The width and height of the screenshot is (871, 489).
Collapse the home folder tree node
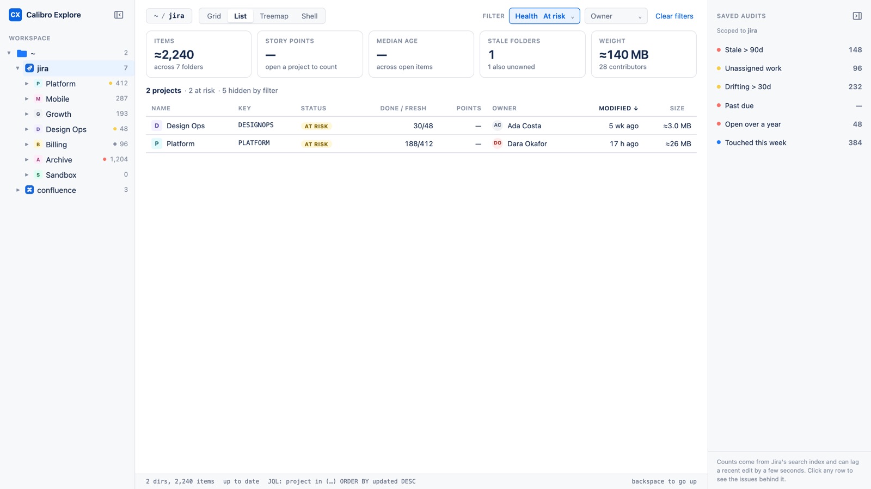point(9,53)
